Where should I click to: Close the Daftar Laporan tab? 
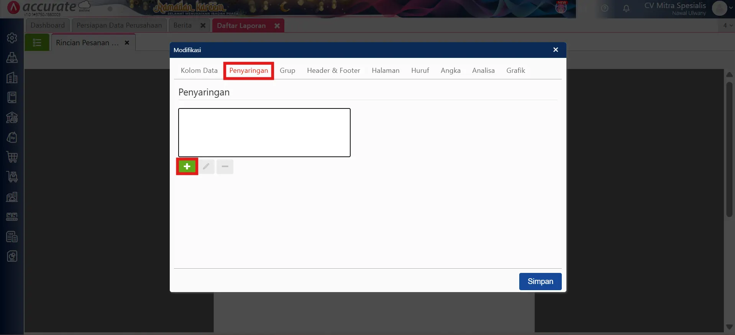pos(277,26)
